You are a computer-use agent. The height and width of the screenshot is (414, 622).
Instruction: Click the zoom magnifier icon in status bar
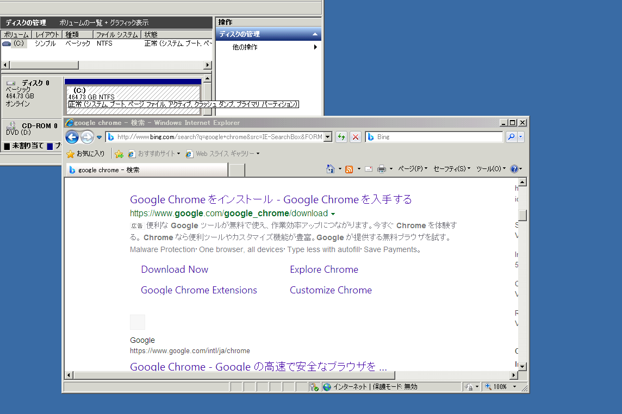click(488, 387)
